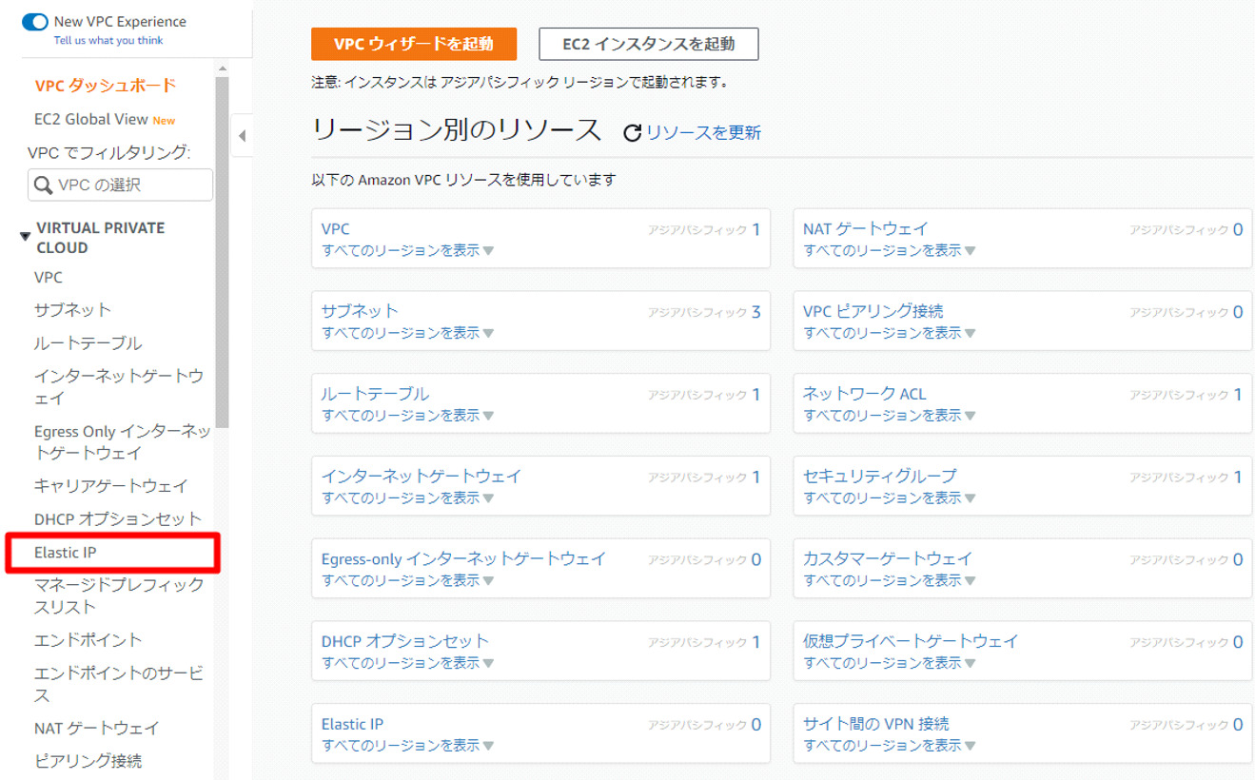1255x780 pixels.
Task: Click the count 0 on Elastic IP card
Action: (x=756, y=725)
